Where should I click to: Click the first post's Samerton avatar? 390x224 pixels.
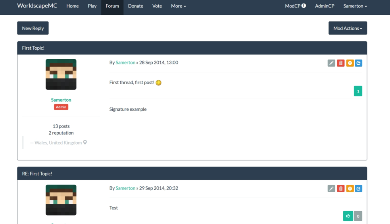tap(61, 74)
